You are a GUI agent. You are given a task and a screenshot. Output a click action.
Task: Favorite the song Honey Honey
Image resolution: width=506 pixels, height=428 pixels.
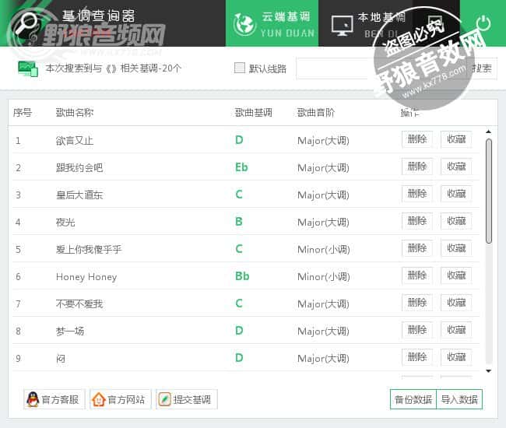pyautogui.click(x=456, y=275)
